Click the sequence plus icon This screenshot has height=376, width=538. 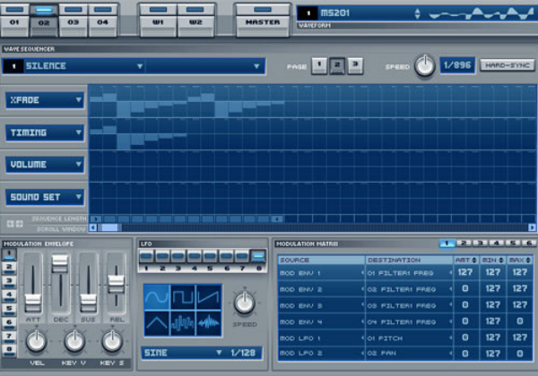[x=19, y=224]
